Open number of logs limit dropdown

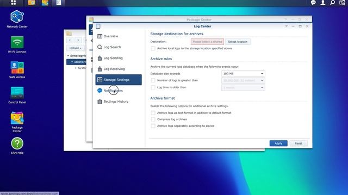tap(243, 81)
